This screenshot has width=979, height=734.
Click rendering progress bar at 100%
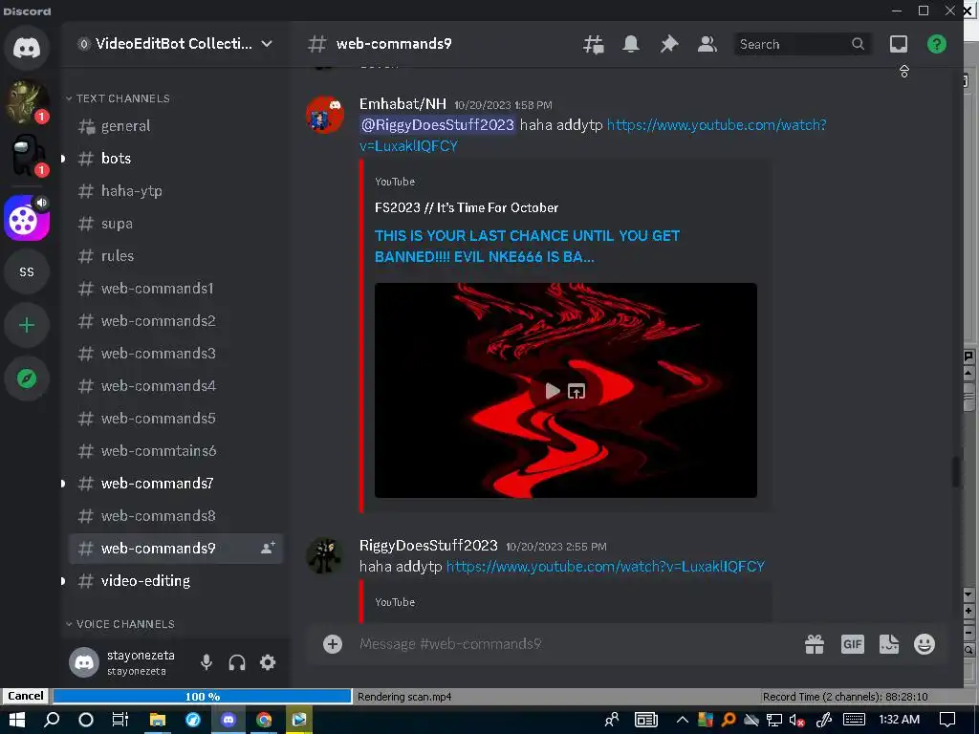203,697
